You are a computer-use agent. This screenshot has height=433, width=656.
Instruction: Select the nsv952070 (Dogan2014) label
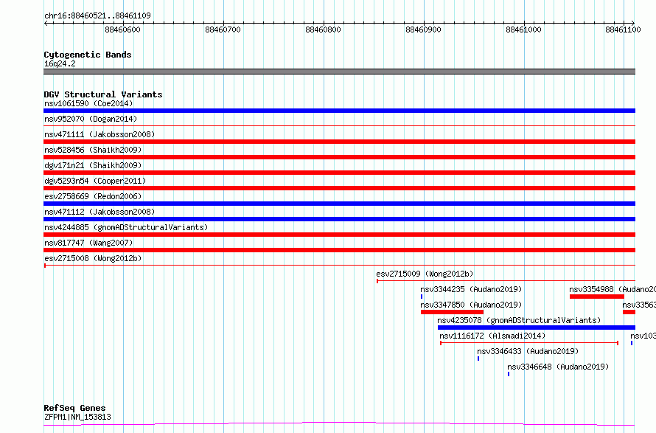pos(91,119)
